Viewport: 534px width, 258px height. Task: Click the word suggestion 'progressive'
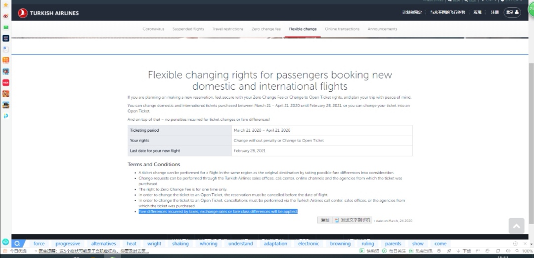point(68,244)
